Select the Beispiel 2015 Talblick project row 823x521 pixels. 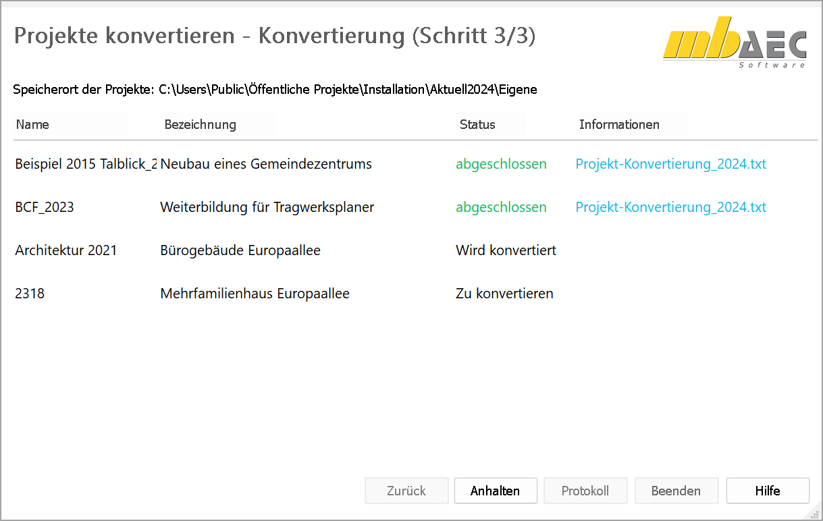(85, 164)
